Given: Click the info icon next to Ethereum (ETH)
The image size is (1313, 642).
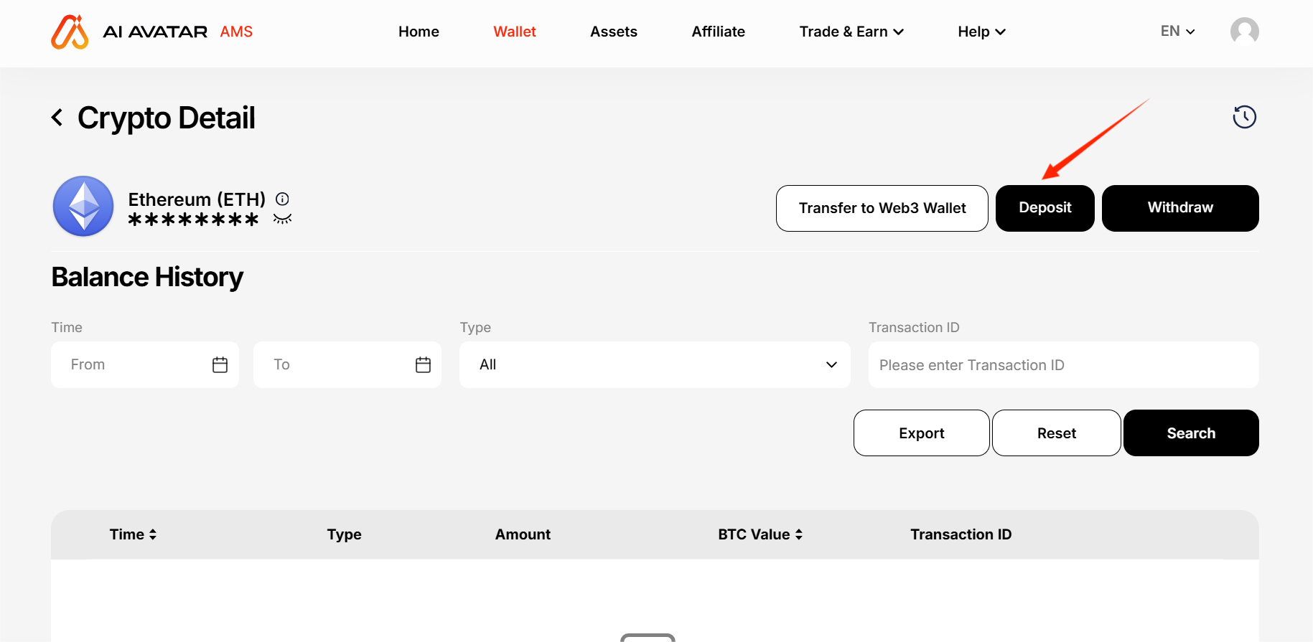Looking at the screenshot, I should point(282,199).
